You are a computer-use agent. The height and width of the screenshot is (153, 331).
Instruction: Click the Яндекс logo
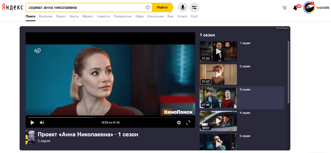pos(13,7)
